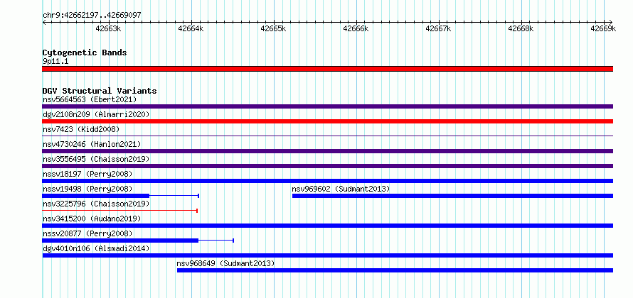Click the red 9p11.1 cytogenetic band bar
The height and width of the screenshot is (298, 633).
(x=327, y=69)
